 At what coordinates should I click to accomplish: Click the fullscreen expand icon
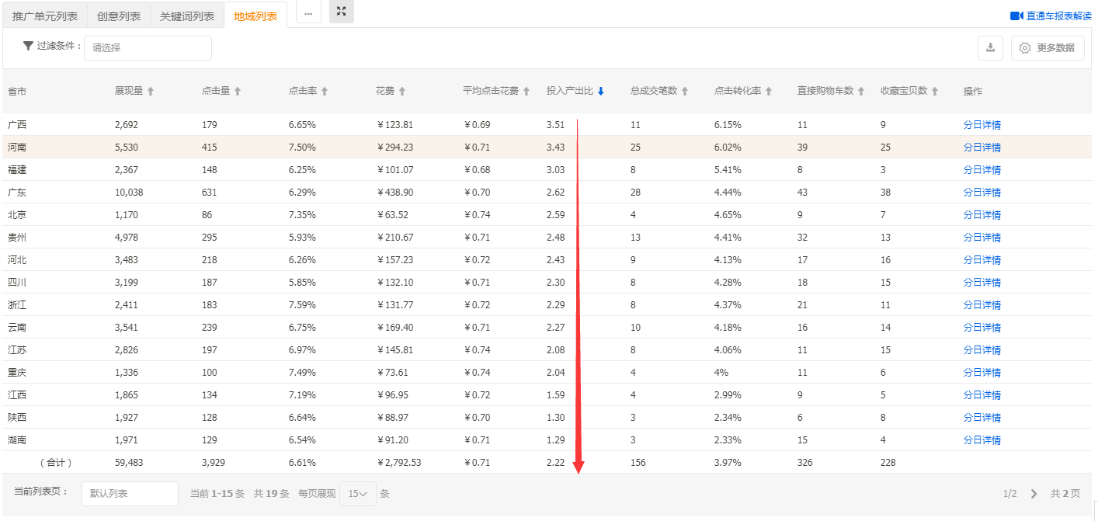(x=341, y=12)
